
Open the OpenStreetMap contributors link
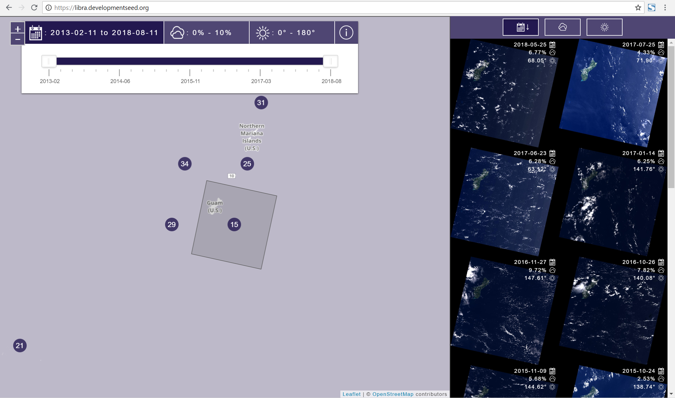(x=393, y=394)
